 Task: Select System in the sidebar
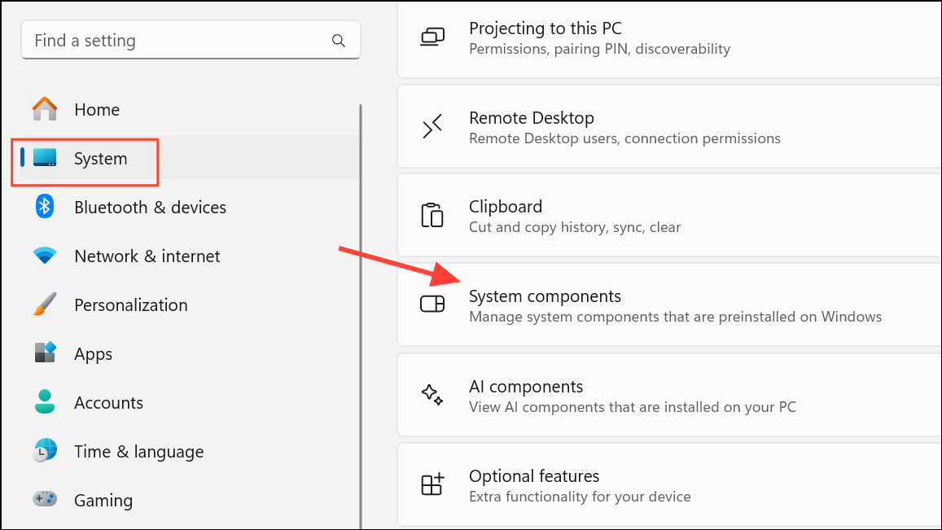[191, 158]
